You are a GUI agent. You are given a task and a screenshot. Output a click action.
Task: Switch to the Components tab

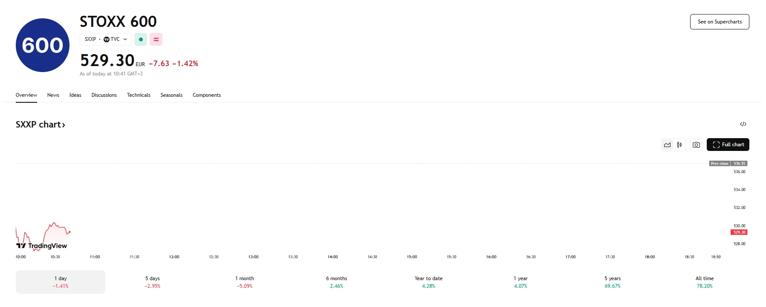pyautogui.click(x=207, y=95)
